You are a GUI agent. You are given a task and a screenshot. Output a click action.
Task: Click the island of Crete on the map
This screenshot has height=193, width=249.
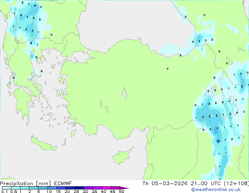[43, 143]
